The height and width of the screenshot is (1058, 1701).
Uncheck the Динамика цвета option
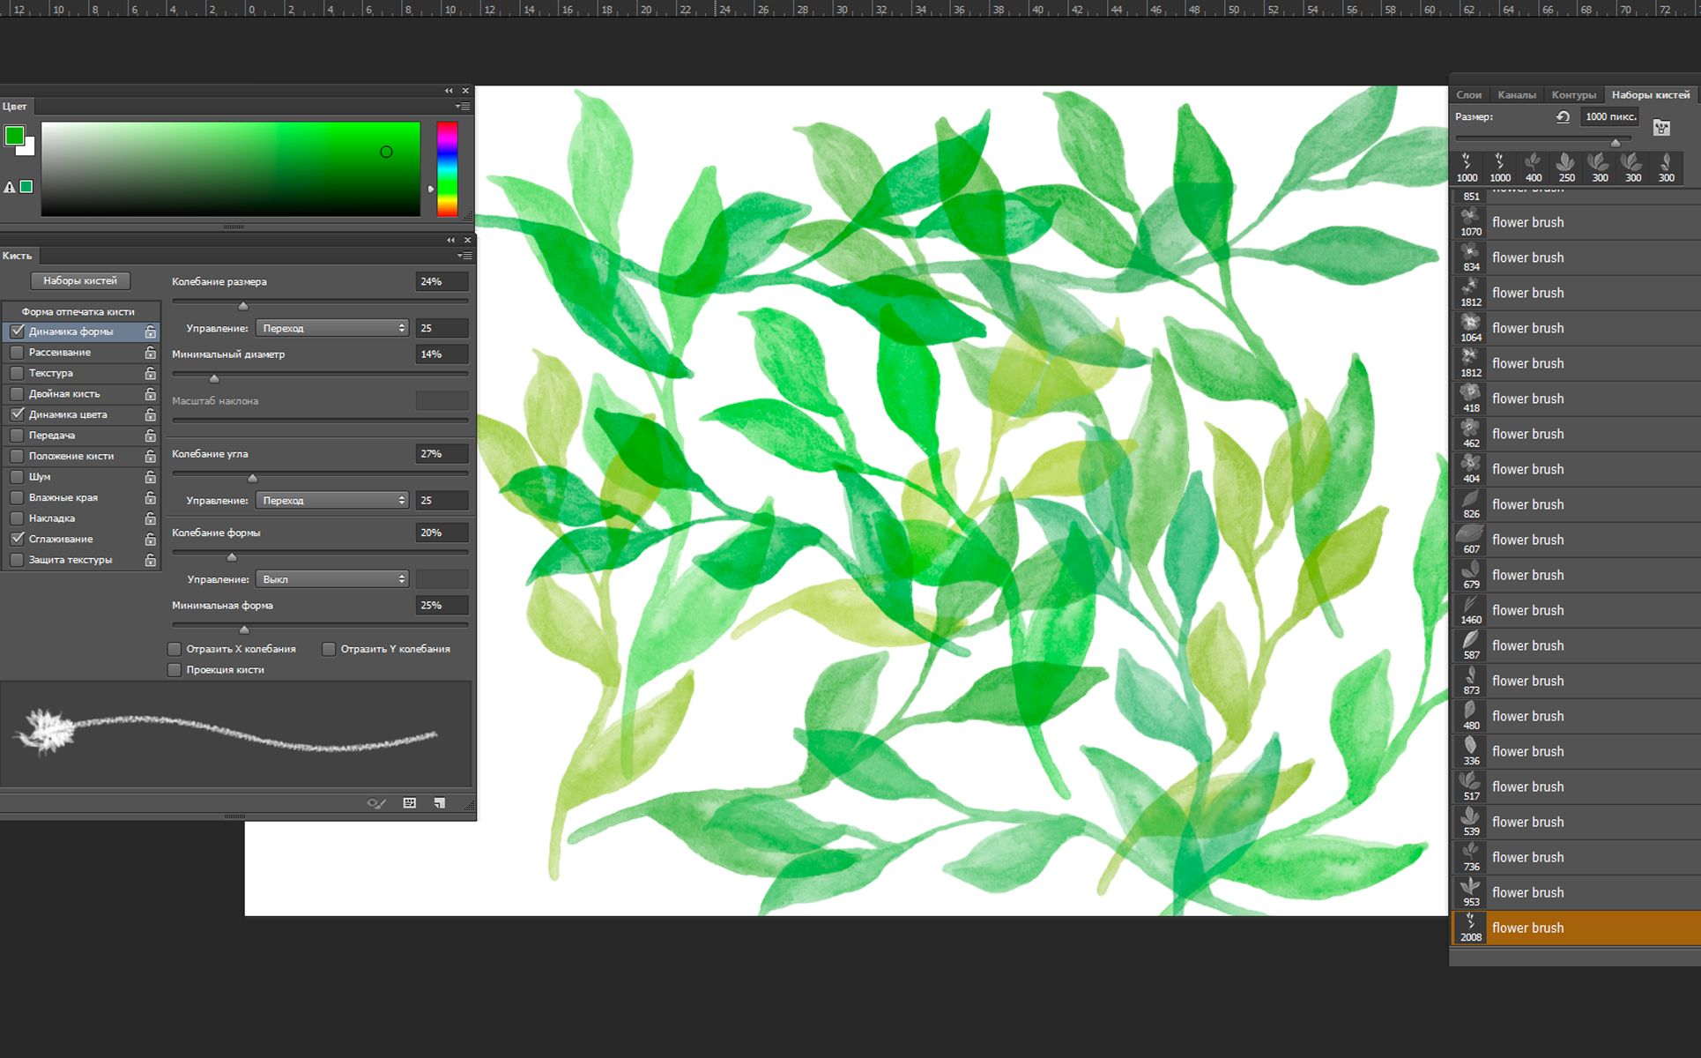pyautogui.click(x=17, y=414)
